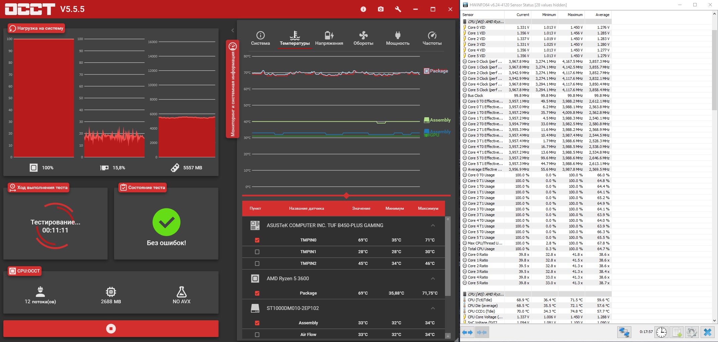Open OCCT settings via the wrench icon
The image size is (718, 342).
click(x=398, y=9)
